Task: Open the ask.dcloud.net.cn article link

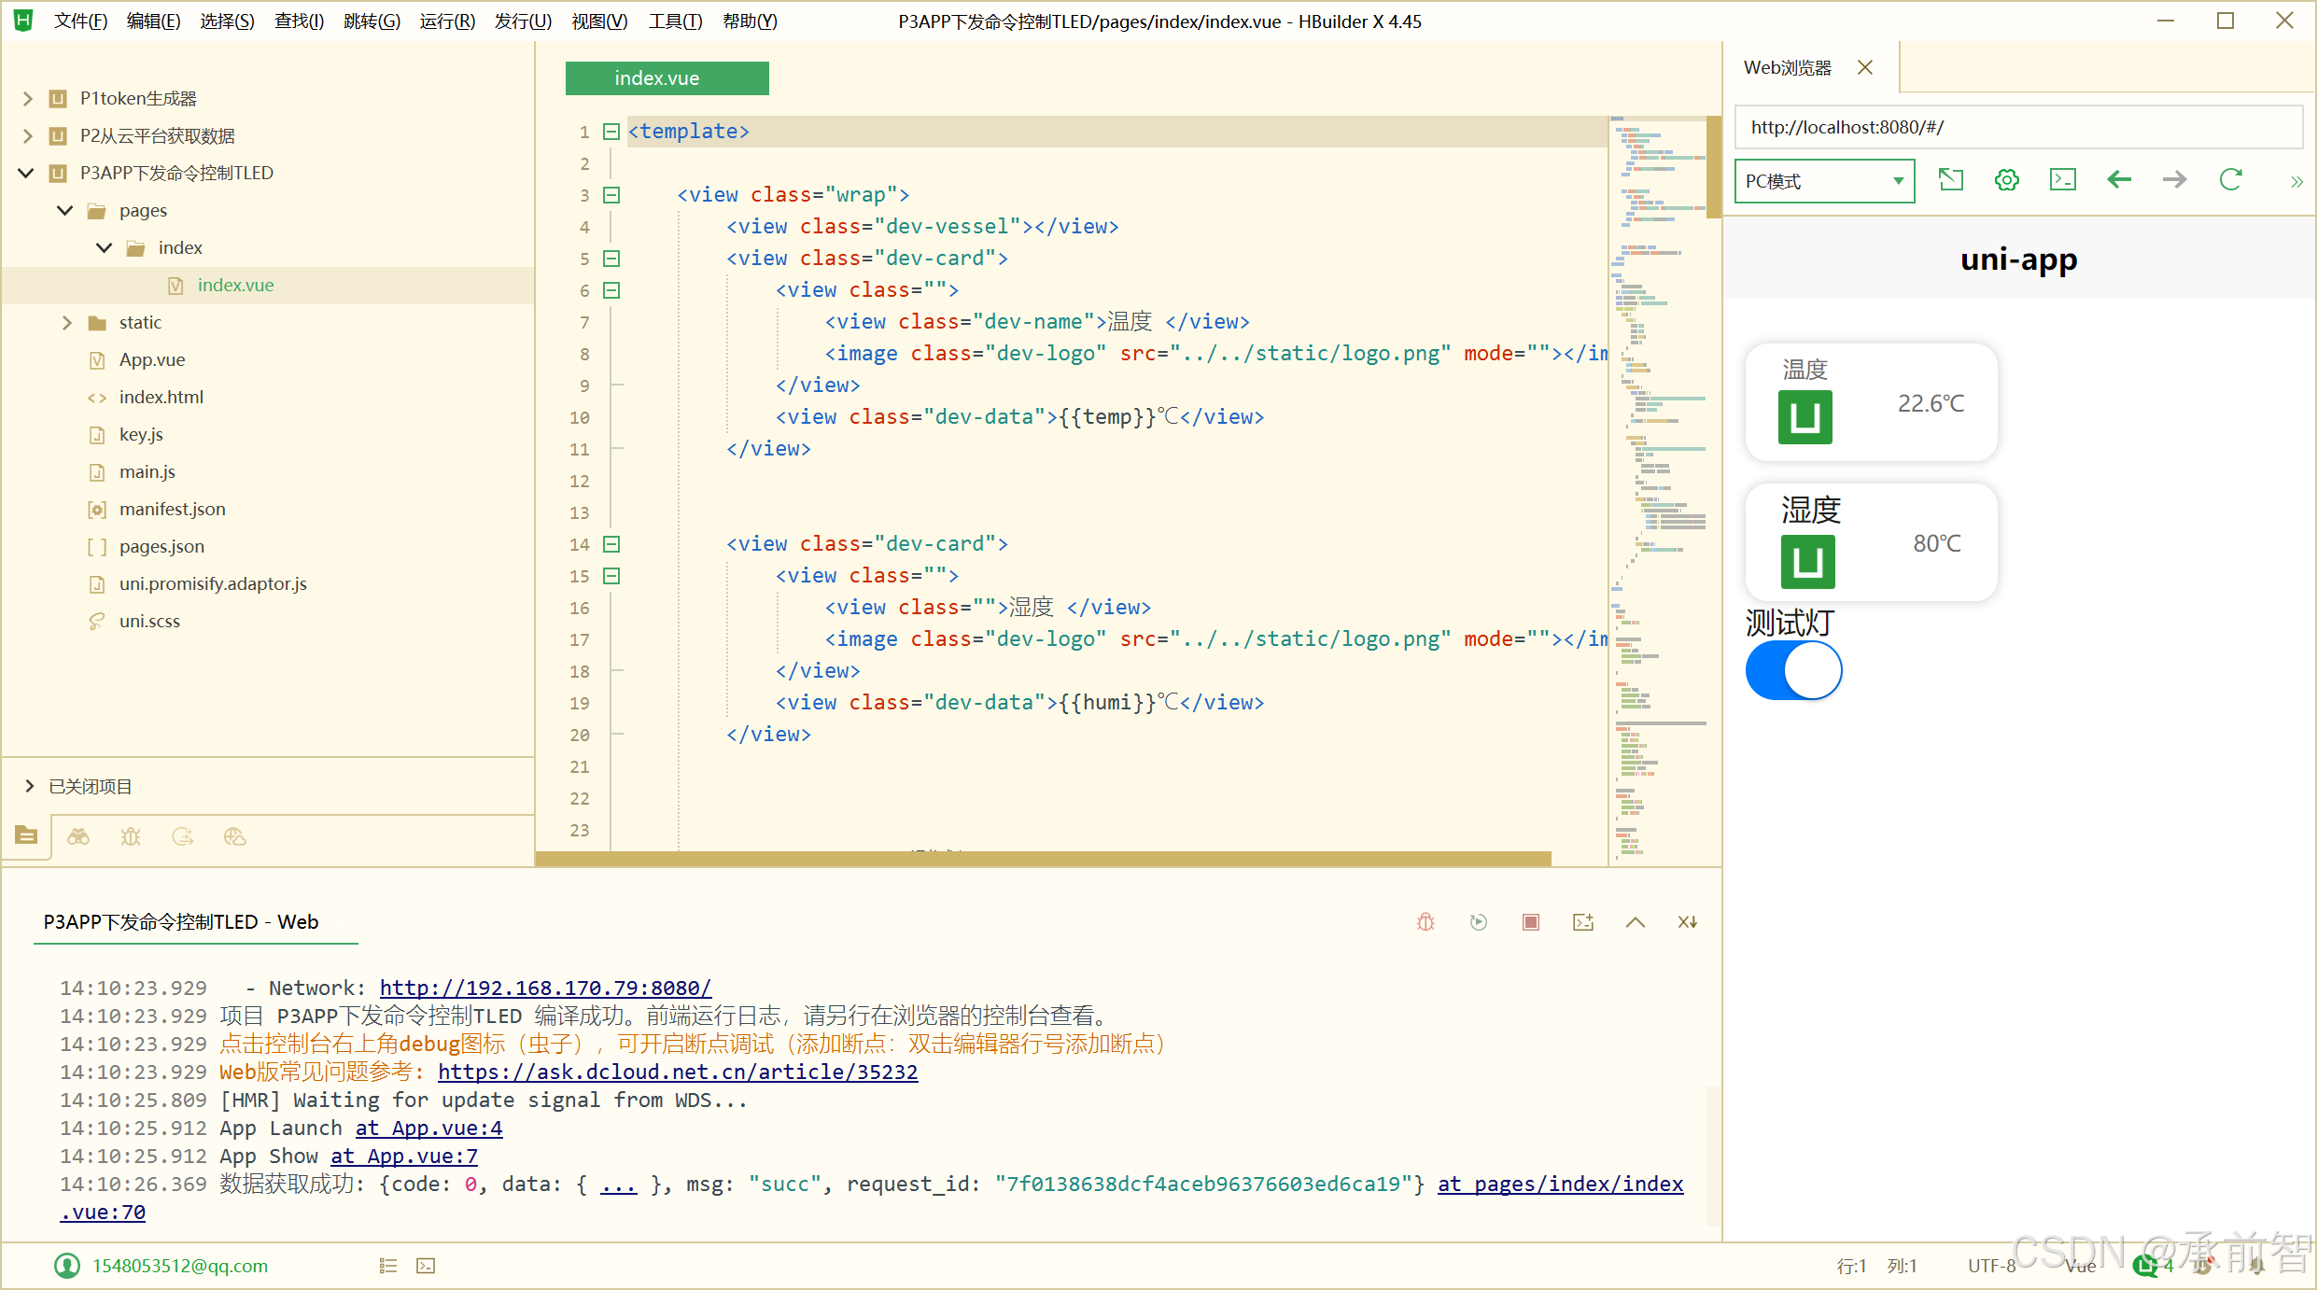Action: (678, 1072)
